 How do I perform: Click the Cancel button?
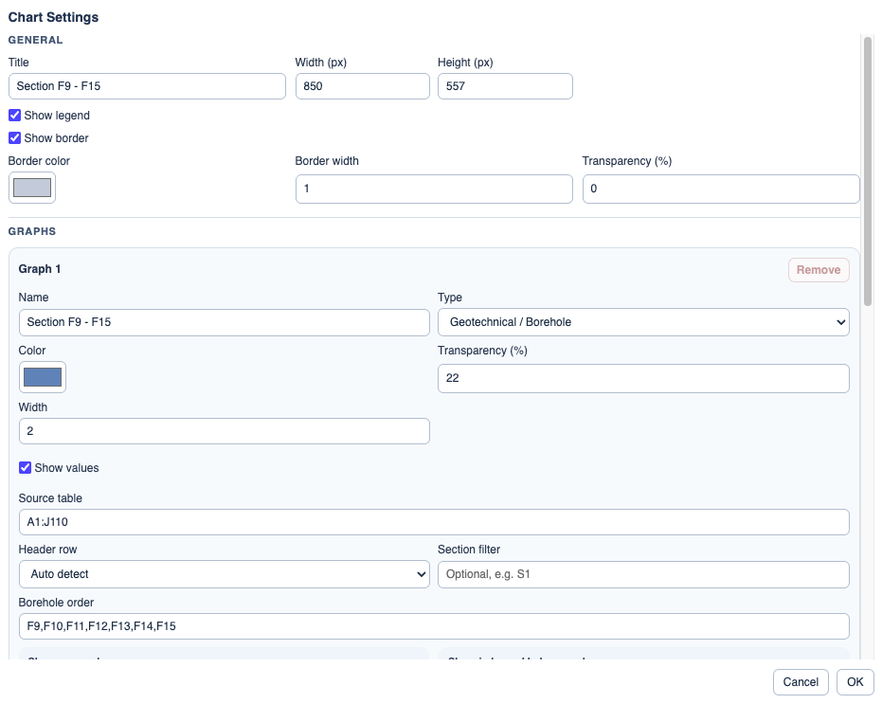click(x=801, y=682)
